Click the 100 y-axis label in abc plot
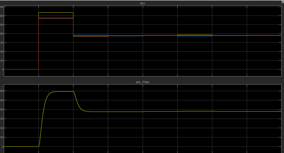Viewport: 284px width, 153px height. (x=2, y=52)
